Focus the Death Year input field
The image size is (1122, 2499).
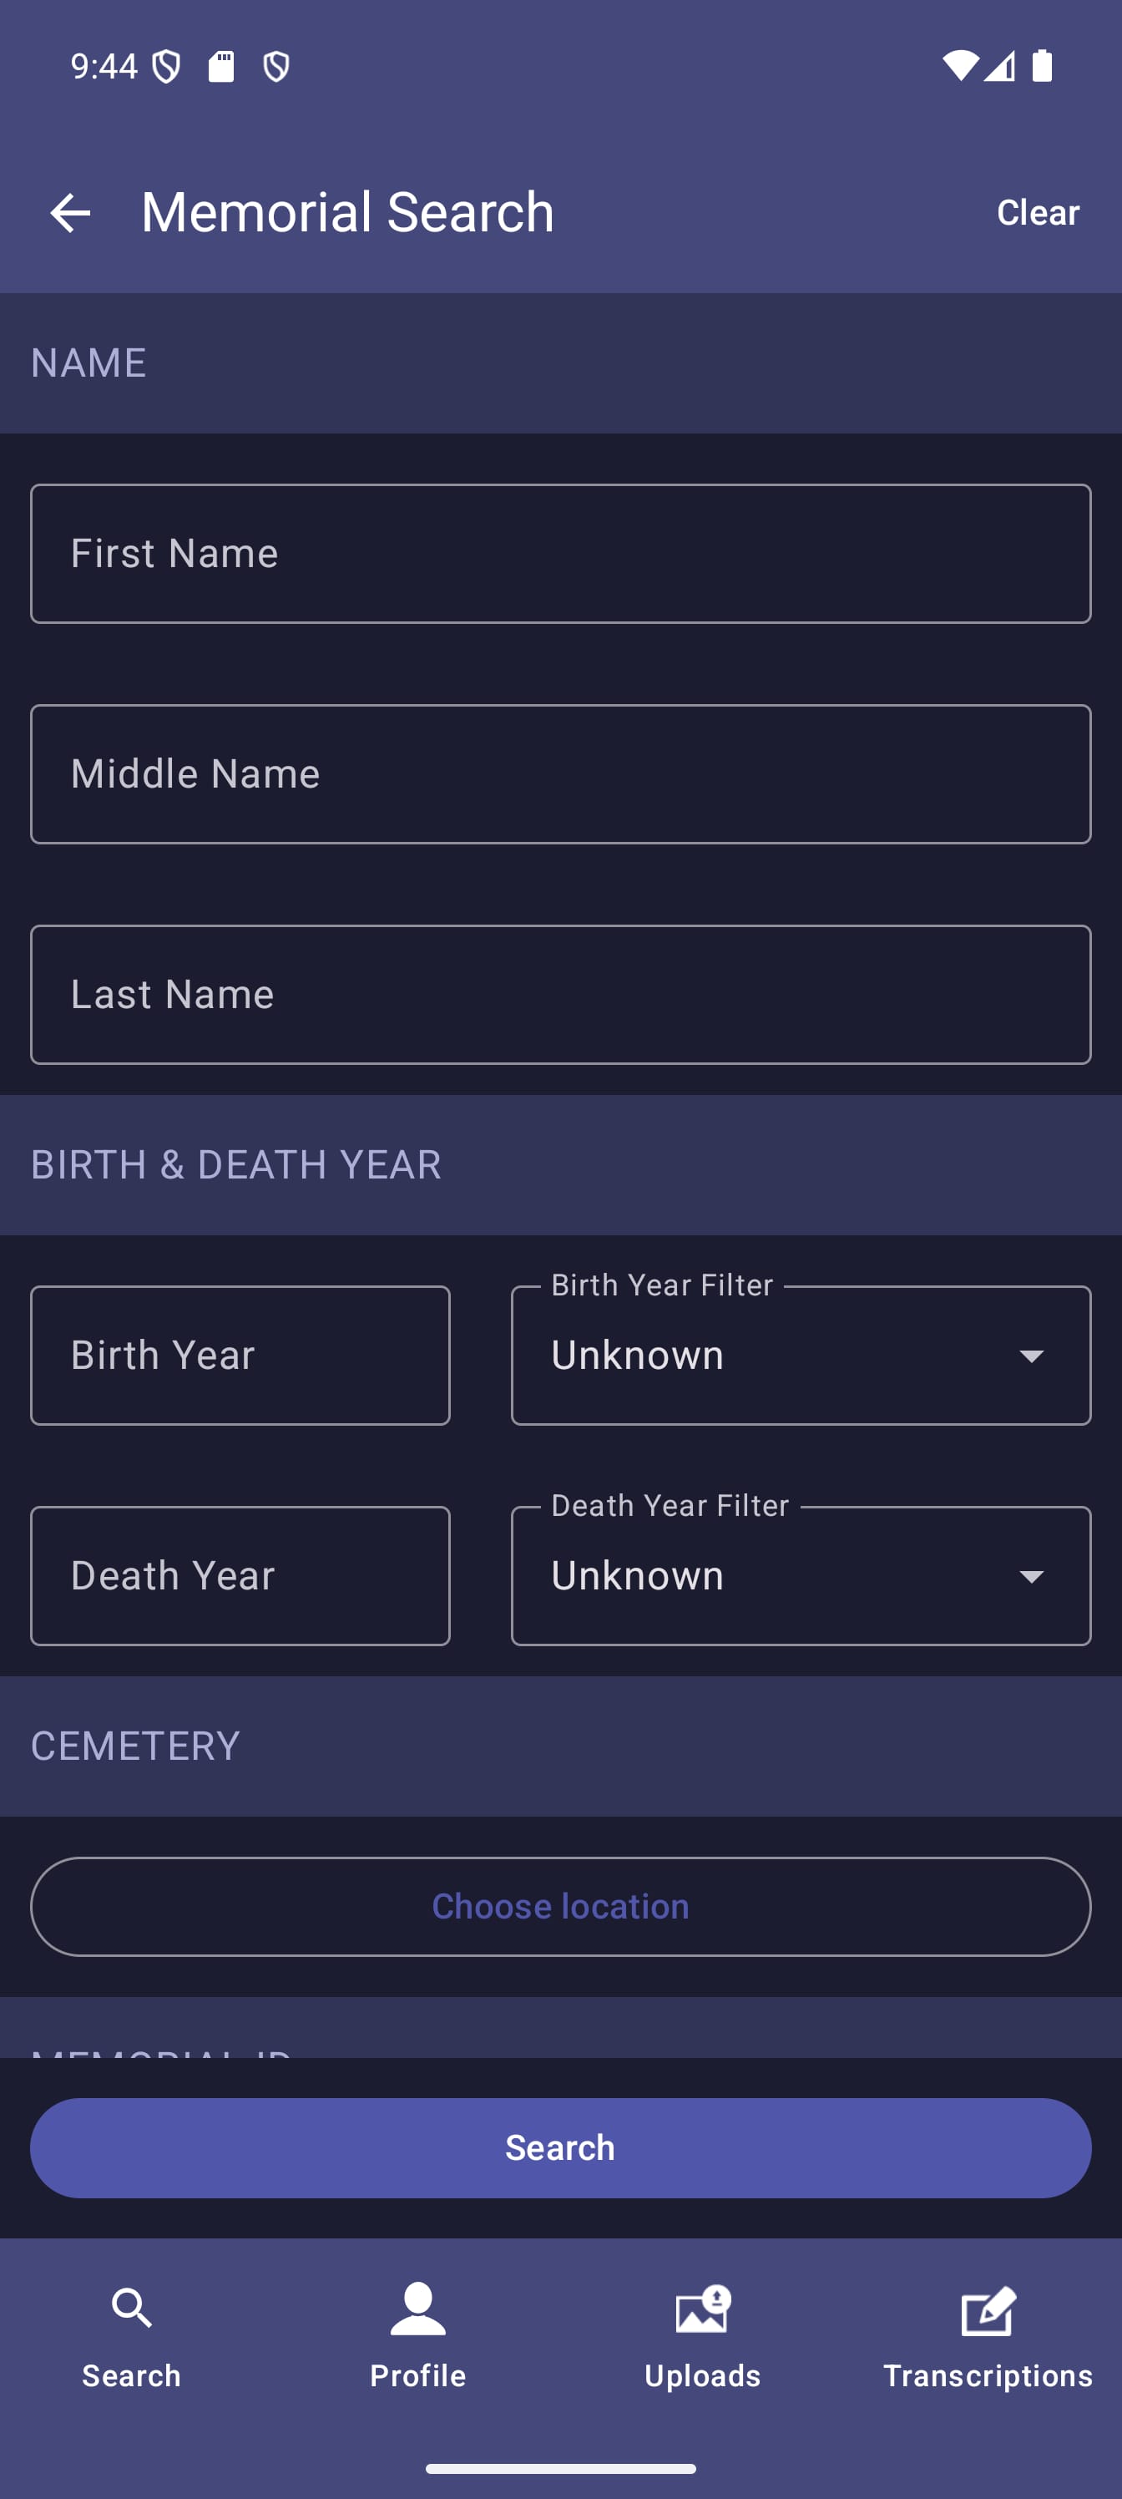click(240, 1575)
